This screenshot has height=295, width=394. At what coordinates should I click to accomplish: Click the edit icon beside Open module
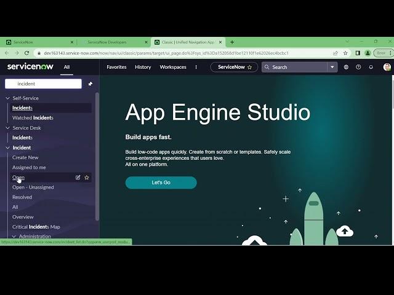pyautogui.click(x=78, y=178)
